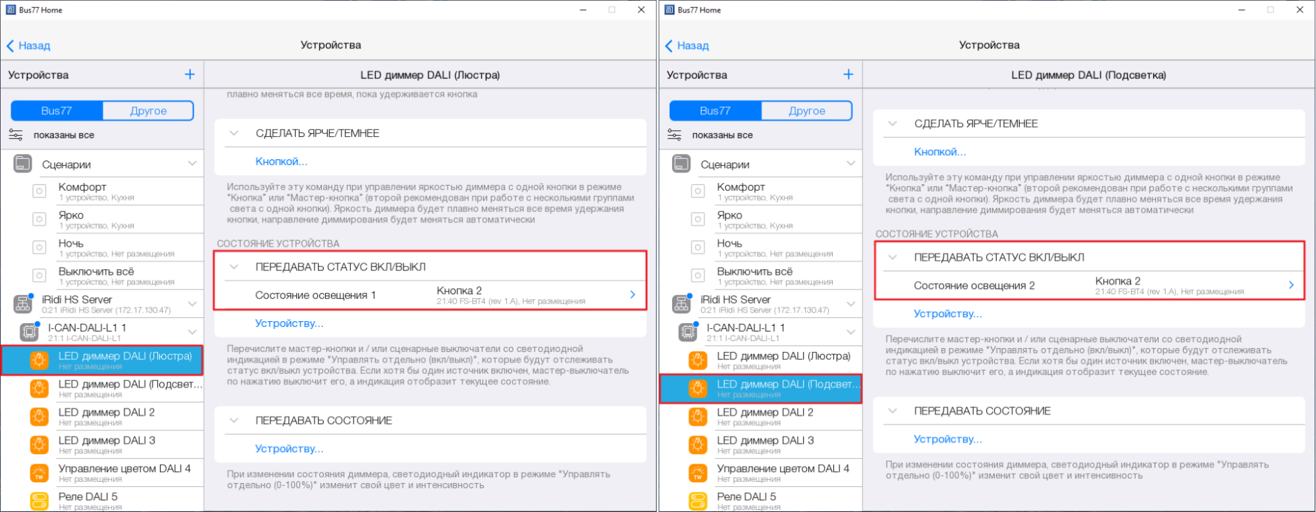Viewport: 1316px width, 512px height.
Task: Collapse ПЕРЕДАВАТЬ СТАТУС ВКЛ/ВЫКЛ section in the left window
Action: pos(234,267)
